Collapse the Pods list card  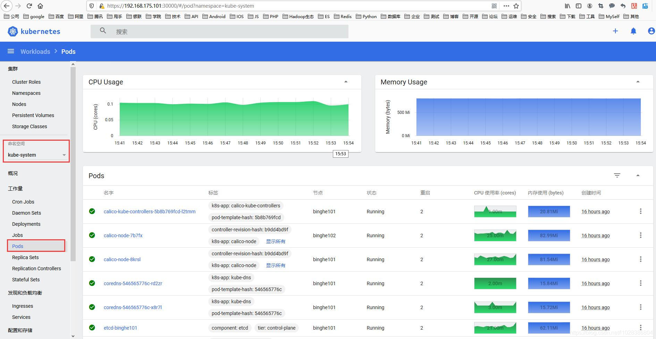(638, 175)
